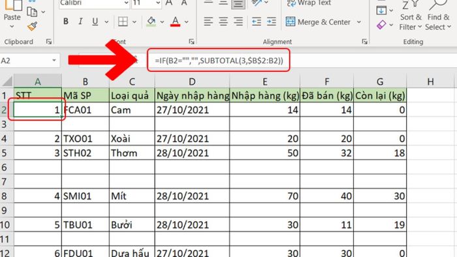Toggle Underline formatting
The image size is (457, 257).
[95, 22]
